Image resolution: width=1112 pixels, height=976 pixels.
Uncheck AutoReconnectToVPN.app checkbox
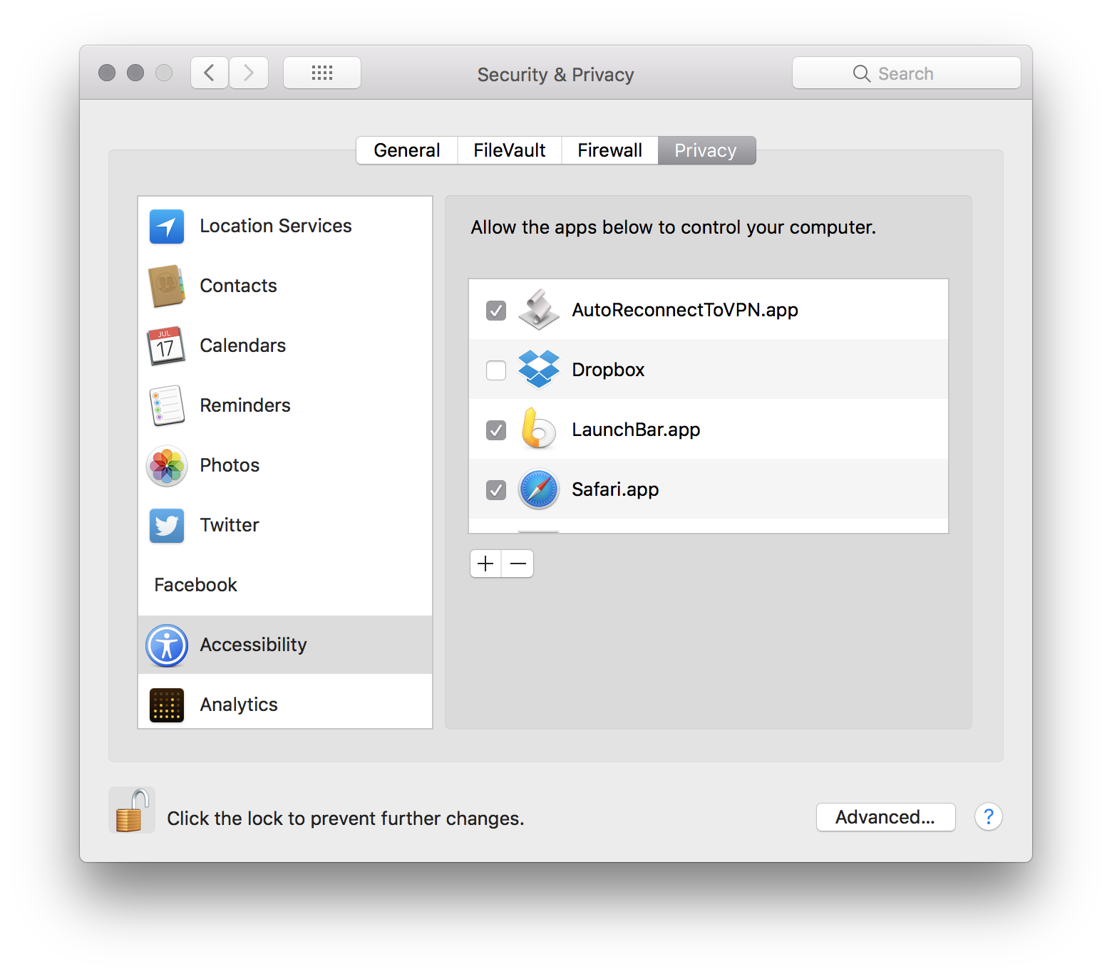coord(496,311)
